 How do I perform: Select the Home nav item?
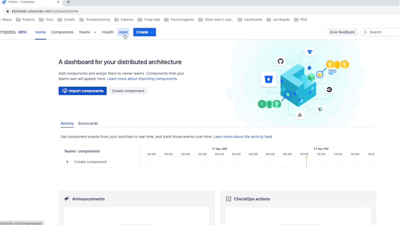point(41,32)
